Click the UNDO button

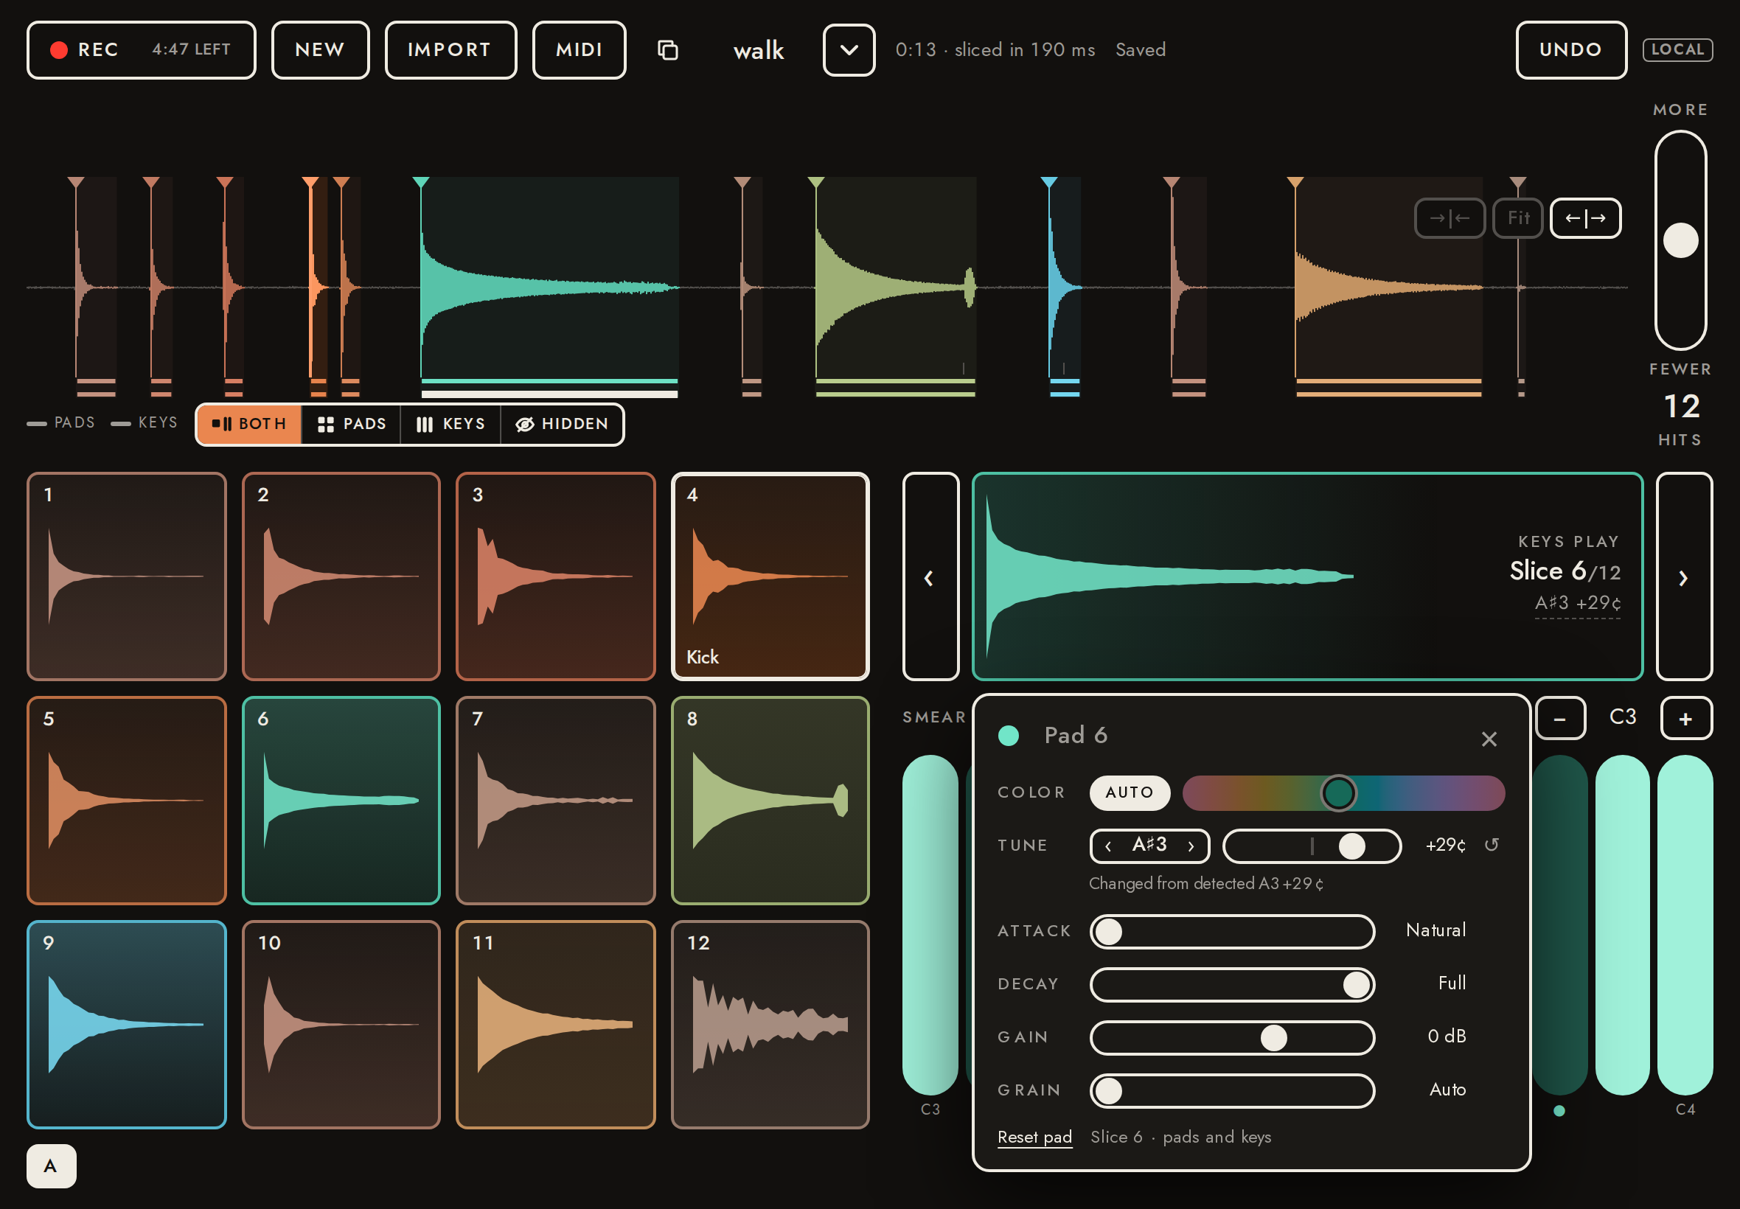click(x=1571, y=50)
